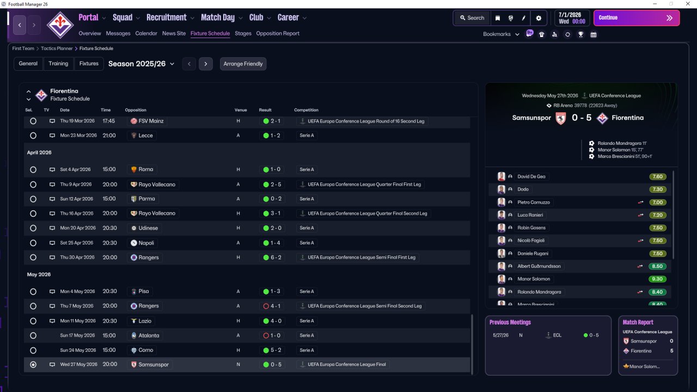Screen dimensions: 697x392
Task: Click the pencil edit icon in toolbar
Action: [524, 18]
